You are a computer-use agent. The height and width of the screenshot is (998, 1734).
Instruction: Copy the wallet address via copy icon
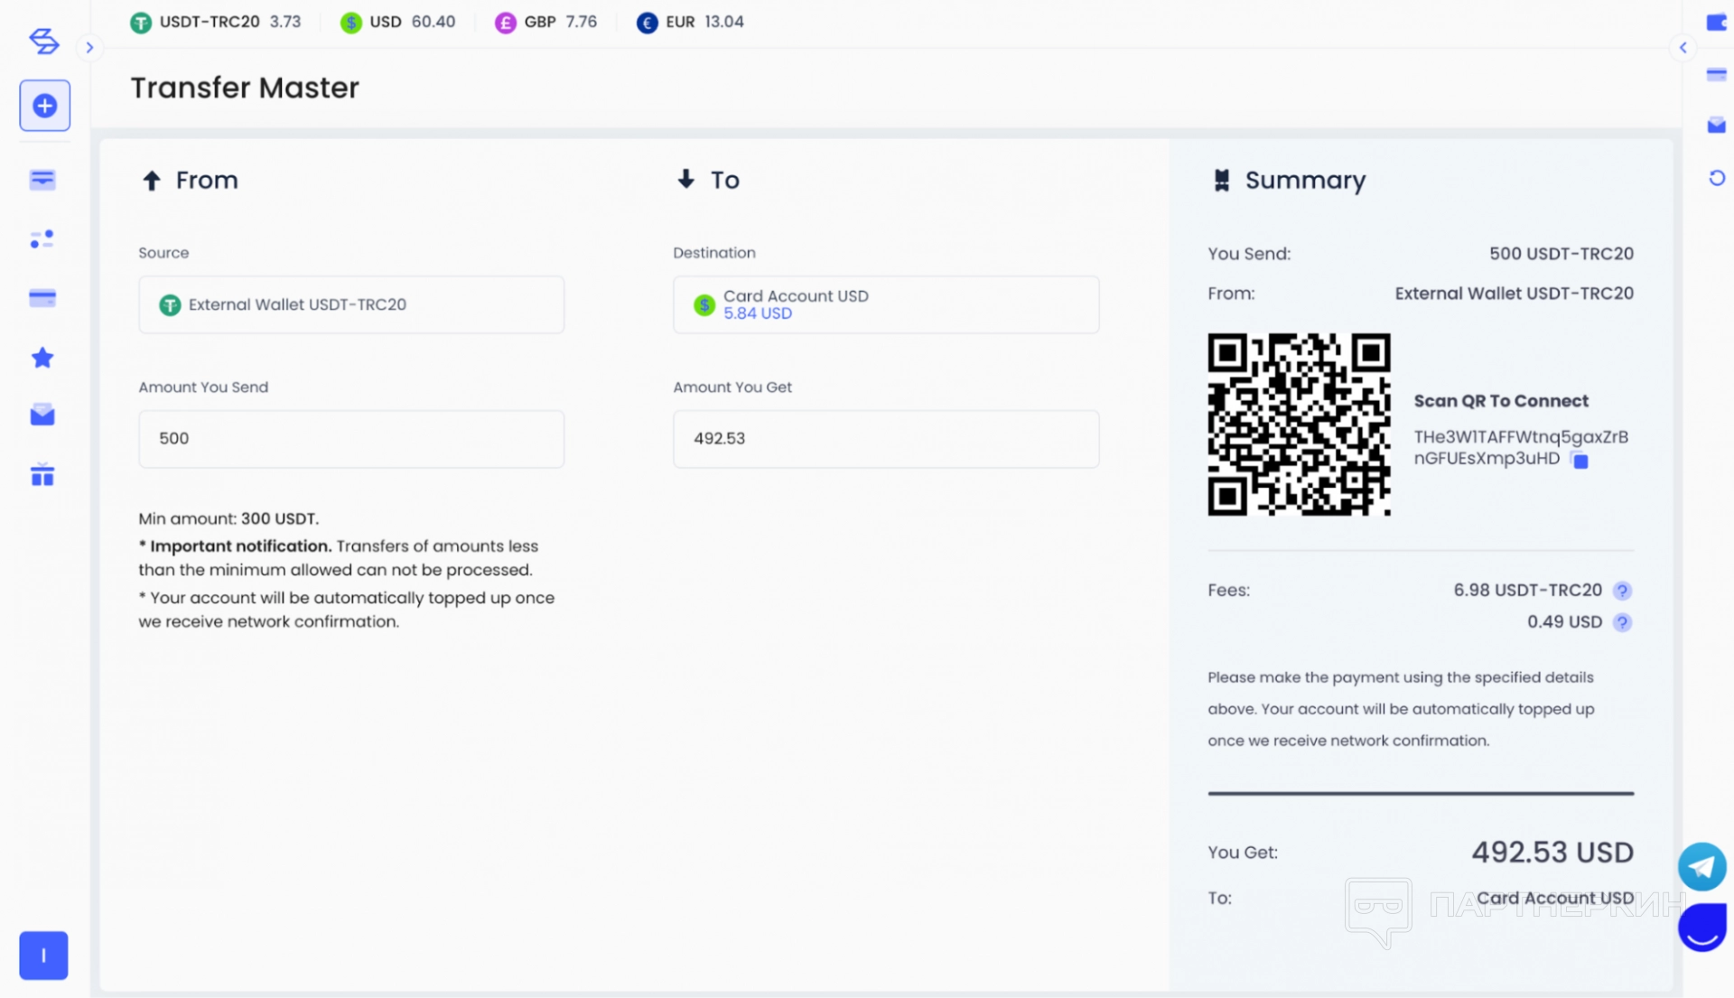pos(1580,461)
